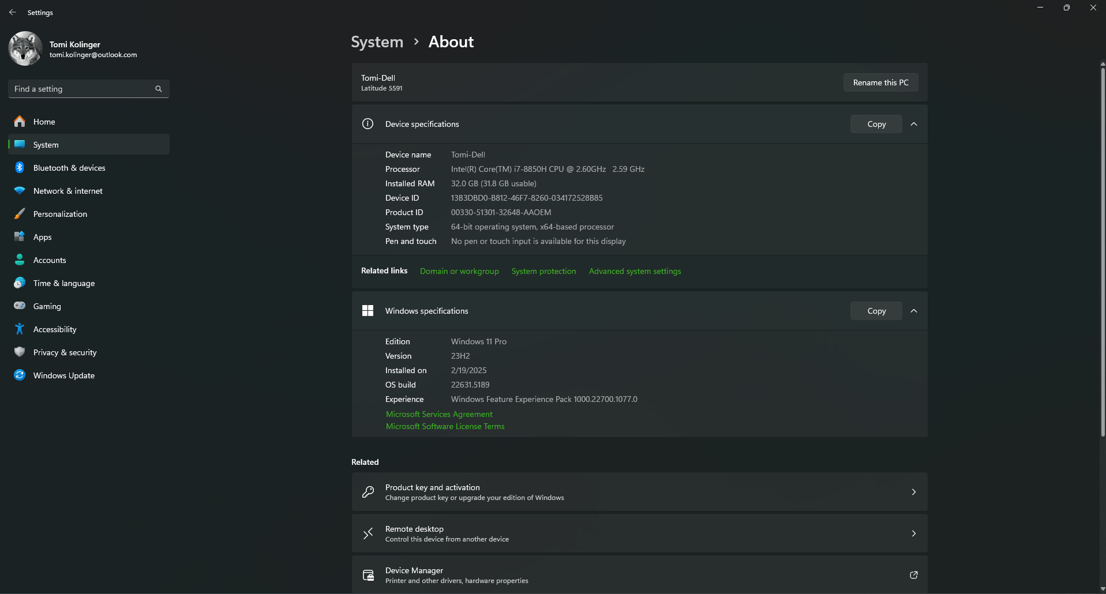The height and width of the screenshot is (594, 1106).
Task: Click the Rename this PC button
Action: (880, 82)
